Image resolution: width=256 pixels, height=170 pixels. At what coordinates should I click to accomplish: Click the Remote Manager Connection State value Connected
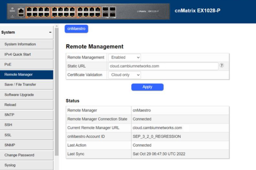coord(142,119)
